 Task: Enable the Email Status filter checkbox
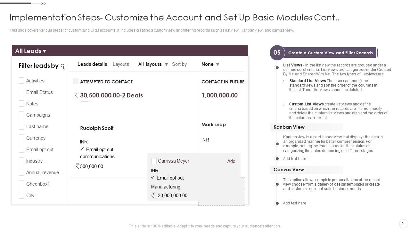21,92
